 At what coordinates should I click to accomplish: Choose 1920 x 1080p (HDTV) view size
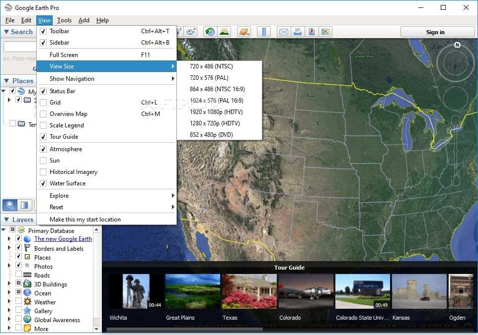[x=220, y=112]
